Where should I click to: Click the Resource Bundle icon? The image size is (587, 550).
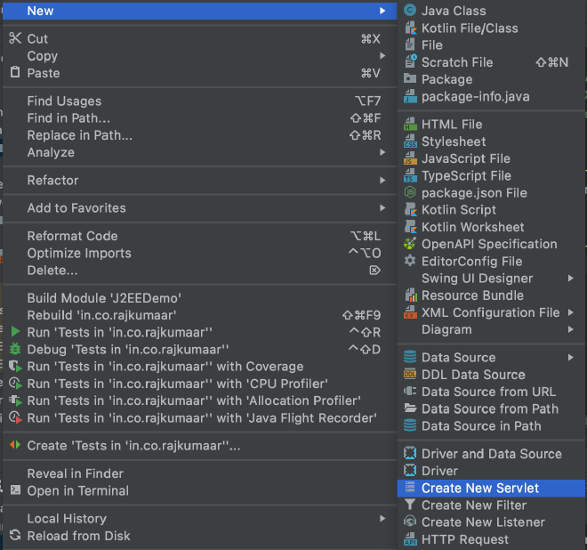[x=411, y=295]
